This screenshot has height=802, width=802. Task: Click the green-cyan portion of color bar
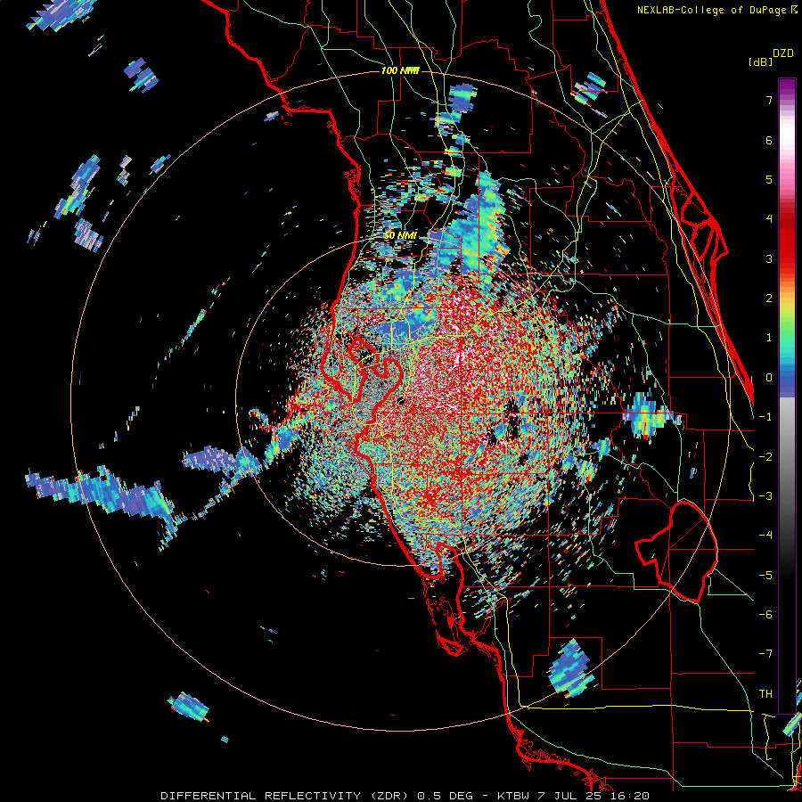click(787, 343)
